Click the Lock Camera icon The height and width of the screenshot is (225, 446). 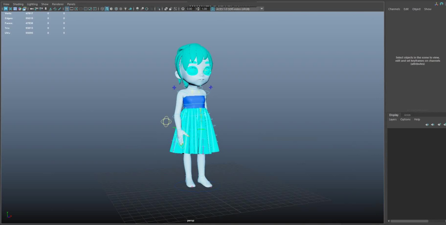37,9
